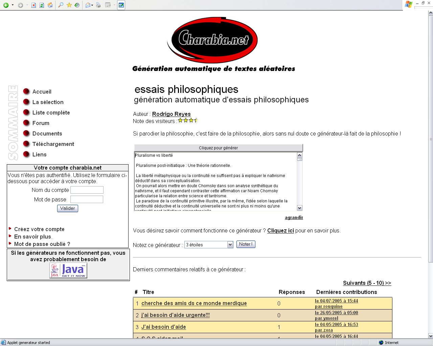Click the generated text area down arrow
Screen dimensions: 433x346
click(300, 208)
